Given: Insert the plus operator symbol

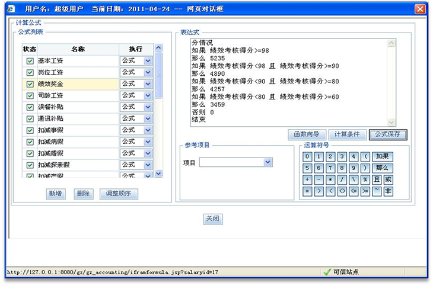Looking at the screenshot, I should click(307, 180).
